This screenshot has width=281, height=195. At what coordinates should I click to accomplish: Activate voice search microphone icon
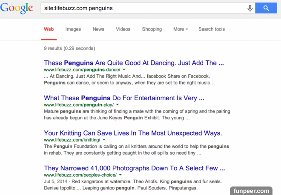(x=250, y=8)
